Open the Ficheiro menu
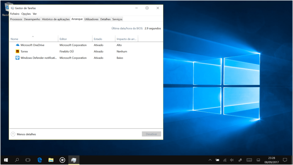 tap(14, 14)
